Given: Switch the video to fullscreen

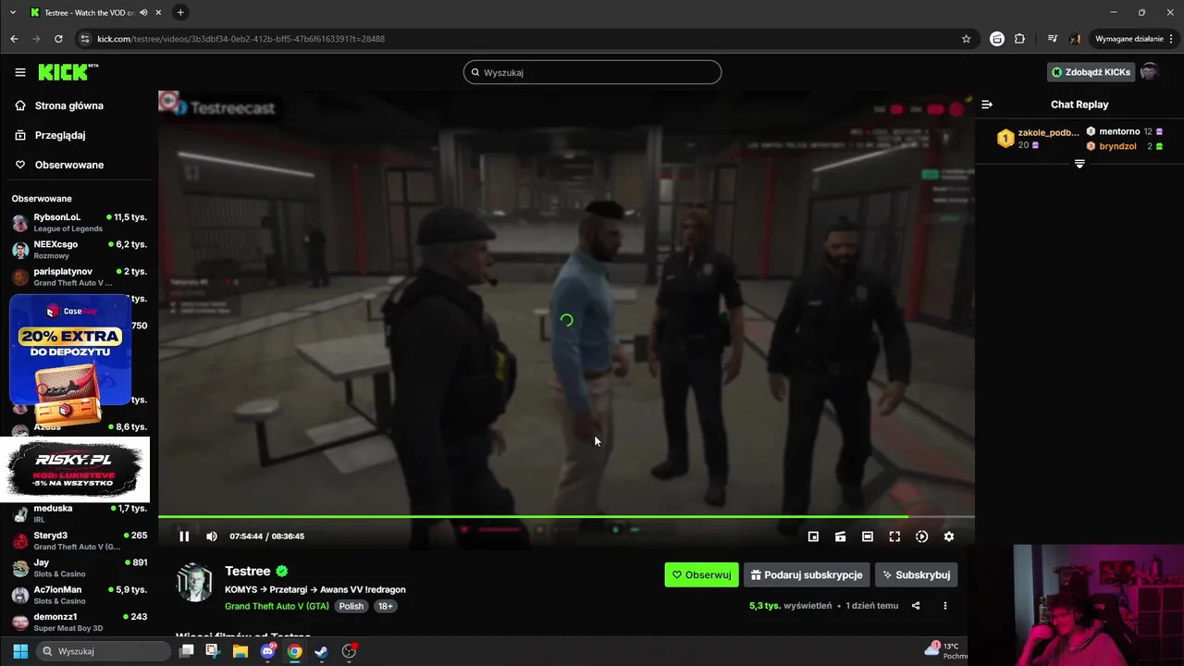Looking at the screenshot, I should [894, 536].
